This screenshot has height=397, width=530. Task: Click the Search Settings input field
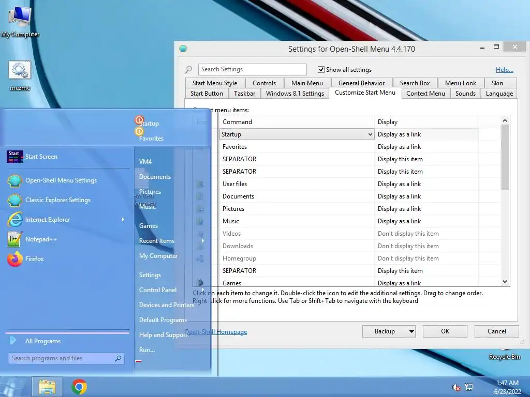[x=252, y=70]
